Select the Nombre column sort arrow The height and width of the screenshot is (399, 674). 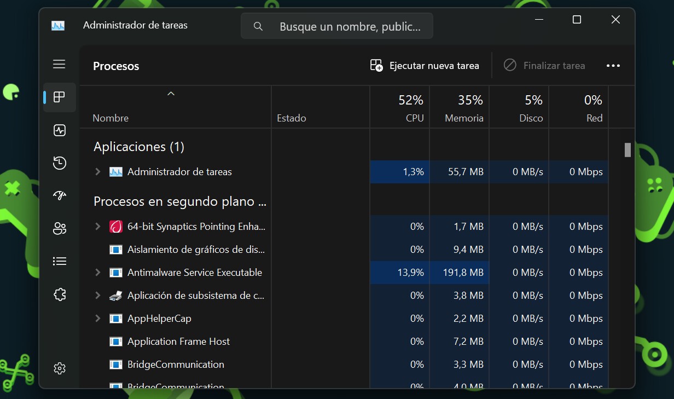pyautogui.click(x=171, y=94)
